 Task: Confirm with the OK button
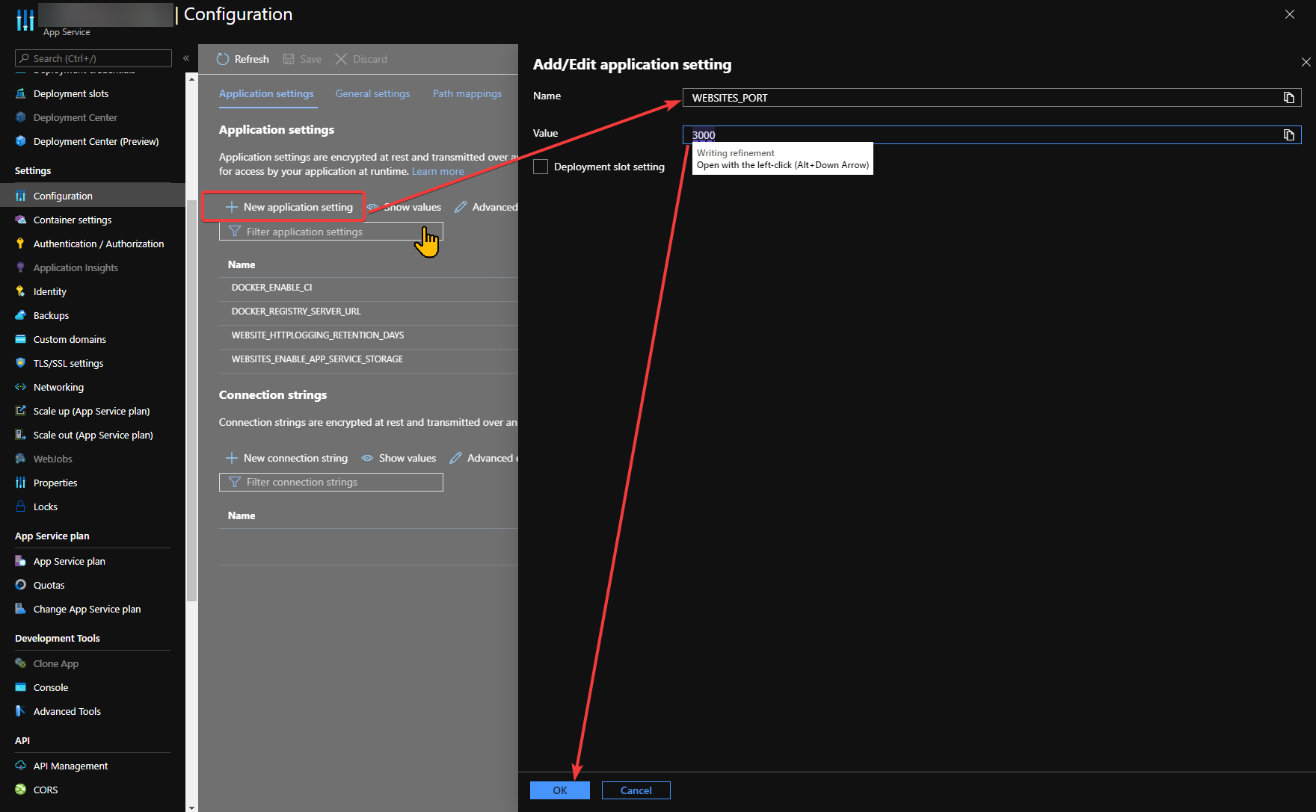point(560,790)
